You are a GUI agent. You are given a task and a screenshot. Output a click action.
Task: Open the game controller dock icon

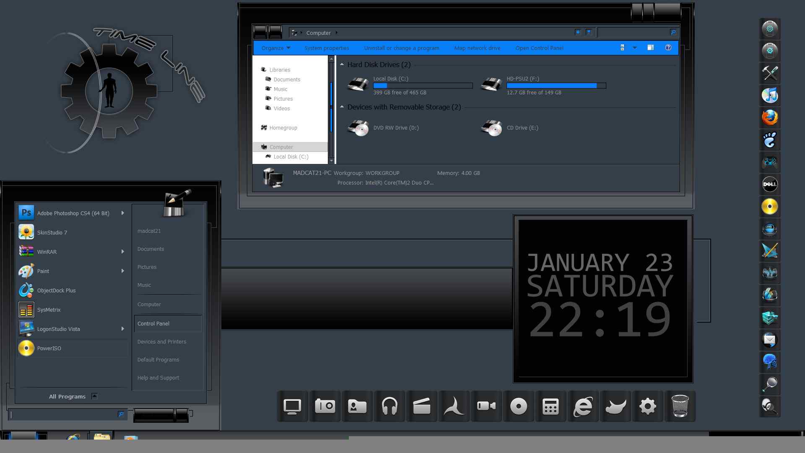pyautogui.click(x=770, y=162)
